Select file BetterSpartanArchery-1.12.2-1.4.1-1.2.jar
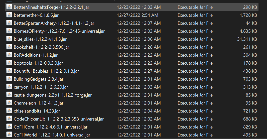 54,23
